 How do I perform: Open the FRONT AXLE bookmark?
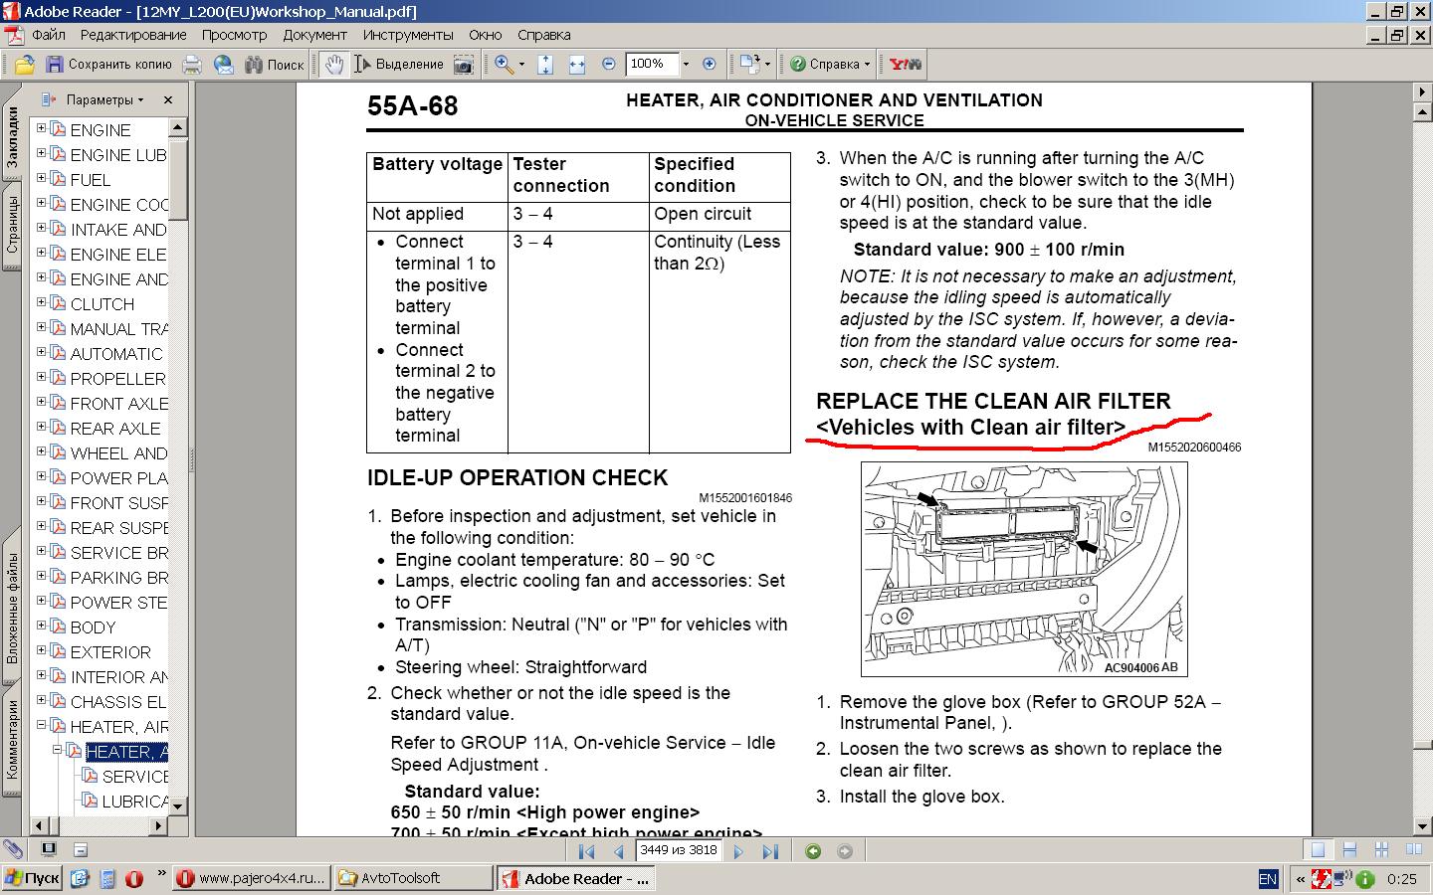coord(119,404)
